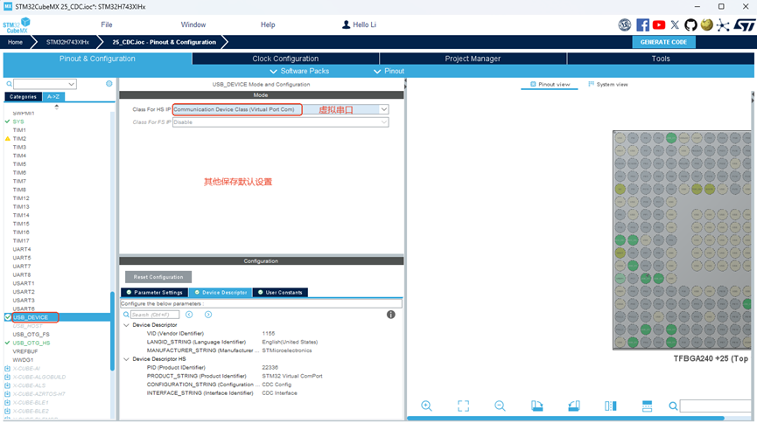Go to Home in the breadcrumb
Image resolution: width=757 pixels, height=423 pixels.
pos(15,43)
